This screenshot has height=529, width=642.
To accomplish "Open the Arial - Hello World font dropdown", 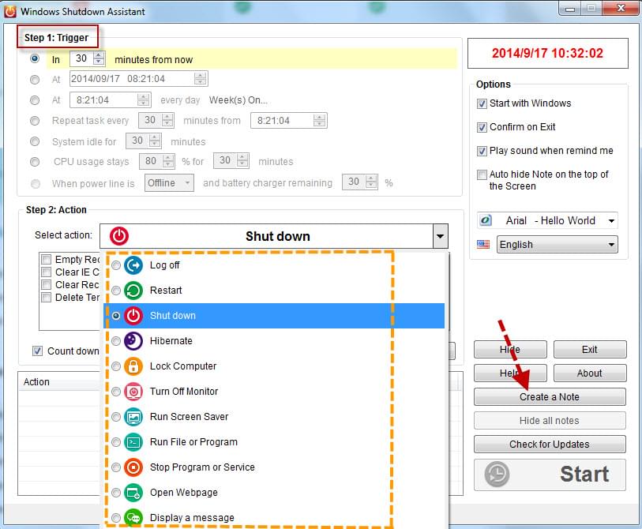I will click(610, 221).
